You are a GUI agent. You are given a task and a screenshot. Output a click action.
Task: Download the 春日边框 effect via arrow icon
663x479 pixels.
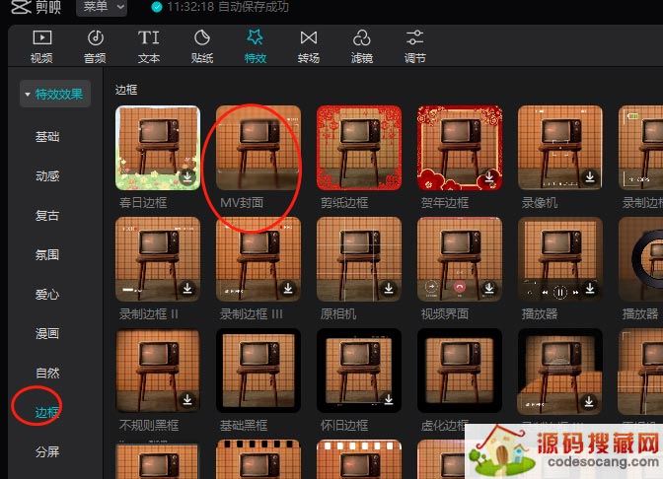coord(187,177)
